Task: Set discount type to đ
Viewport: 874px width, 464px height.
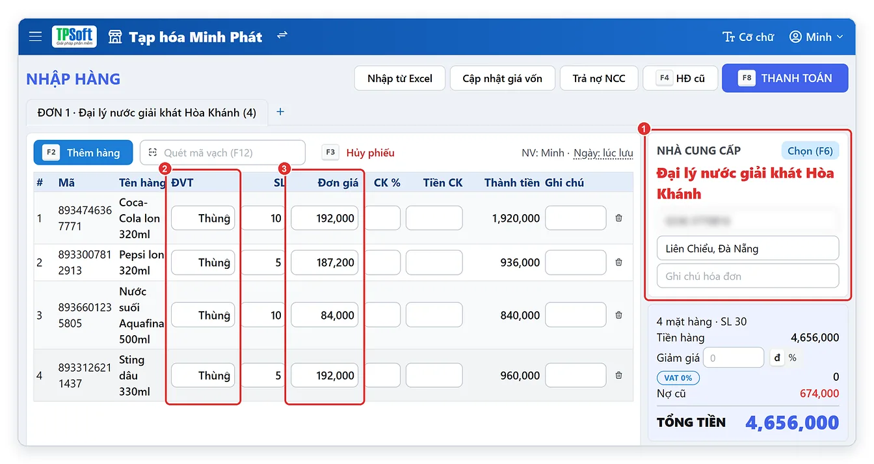Action: coord(776,357)
